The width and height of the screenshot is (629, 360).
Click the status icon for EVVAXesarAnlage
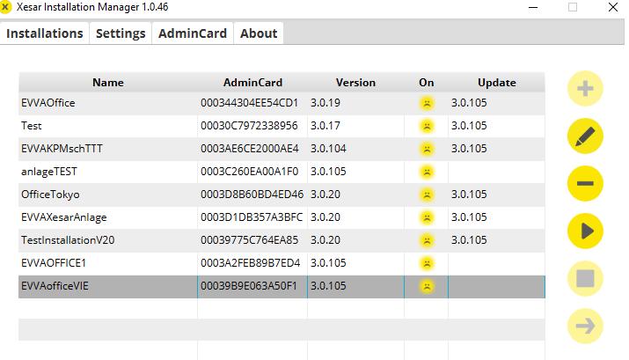(427, 217)
